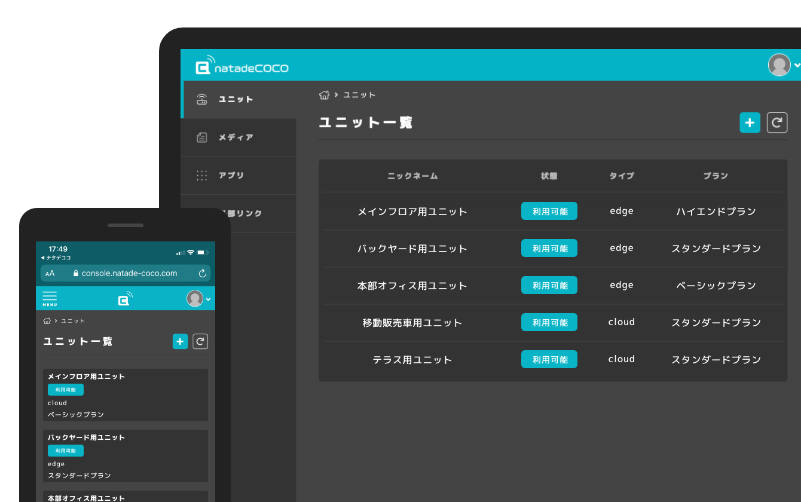
Task: Open the user avatar menu on the tablet
Action: click(779, 65)
